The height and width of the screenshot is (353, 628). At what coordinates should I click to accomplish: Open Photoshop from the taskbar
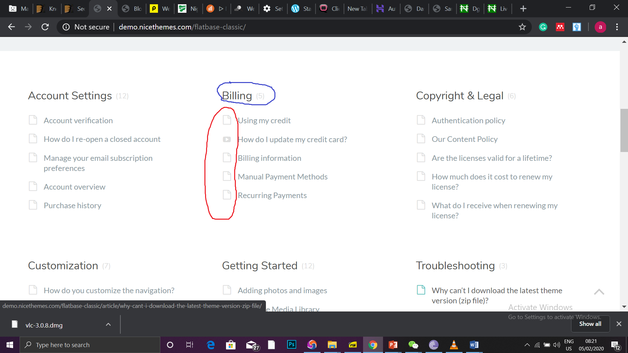point(291,345)
